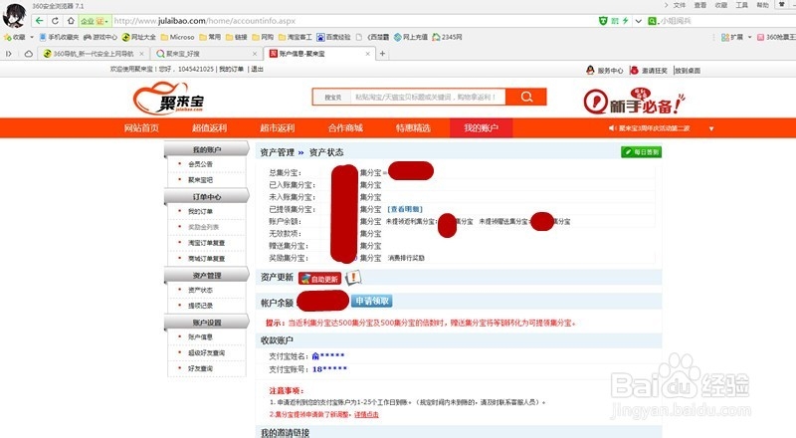Click the browser home icon
The image size is (796, 438).
point(71,21)
